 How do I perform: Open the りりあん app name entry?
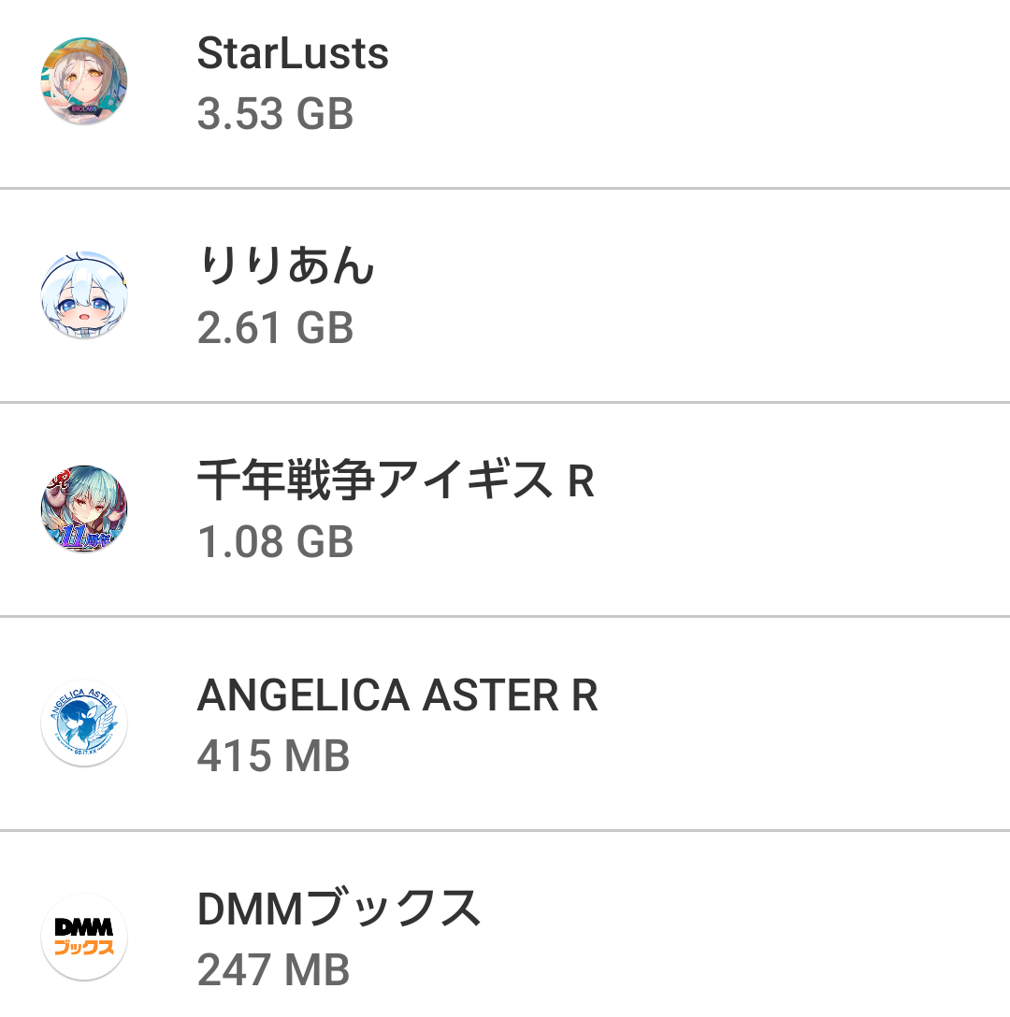tap(286, 265)
